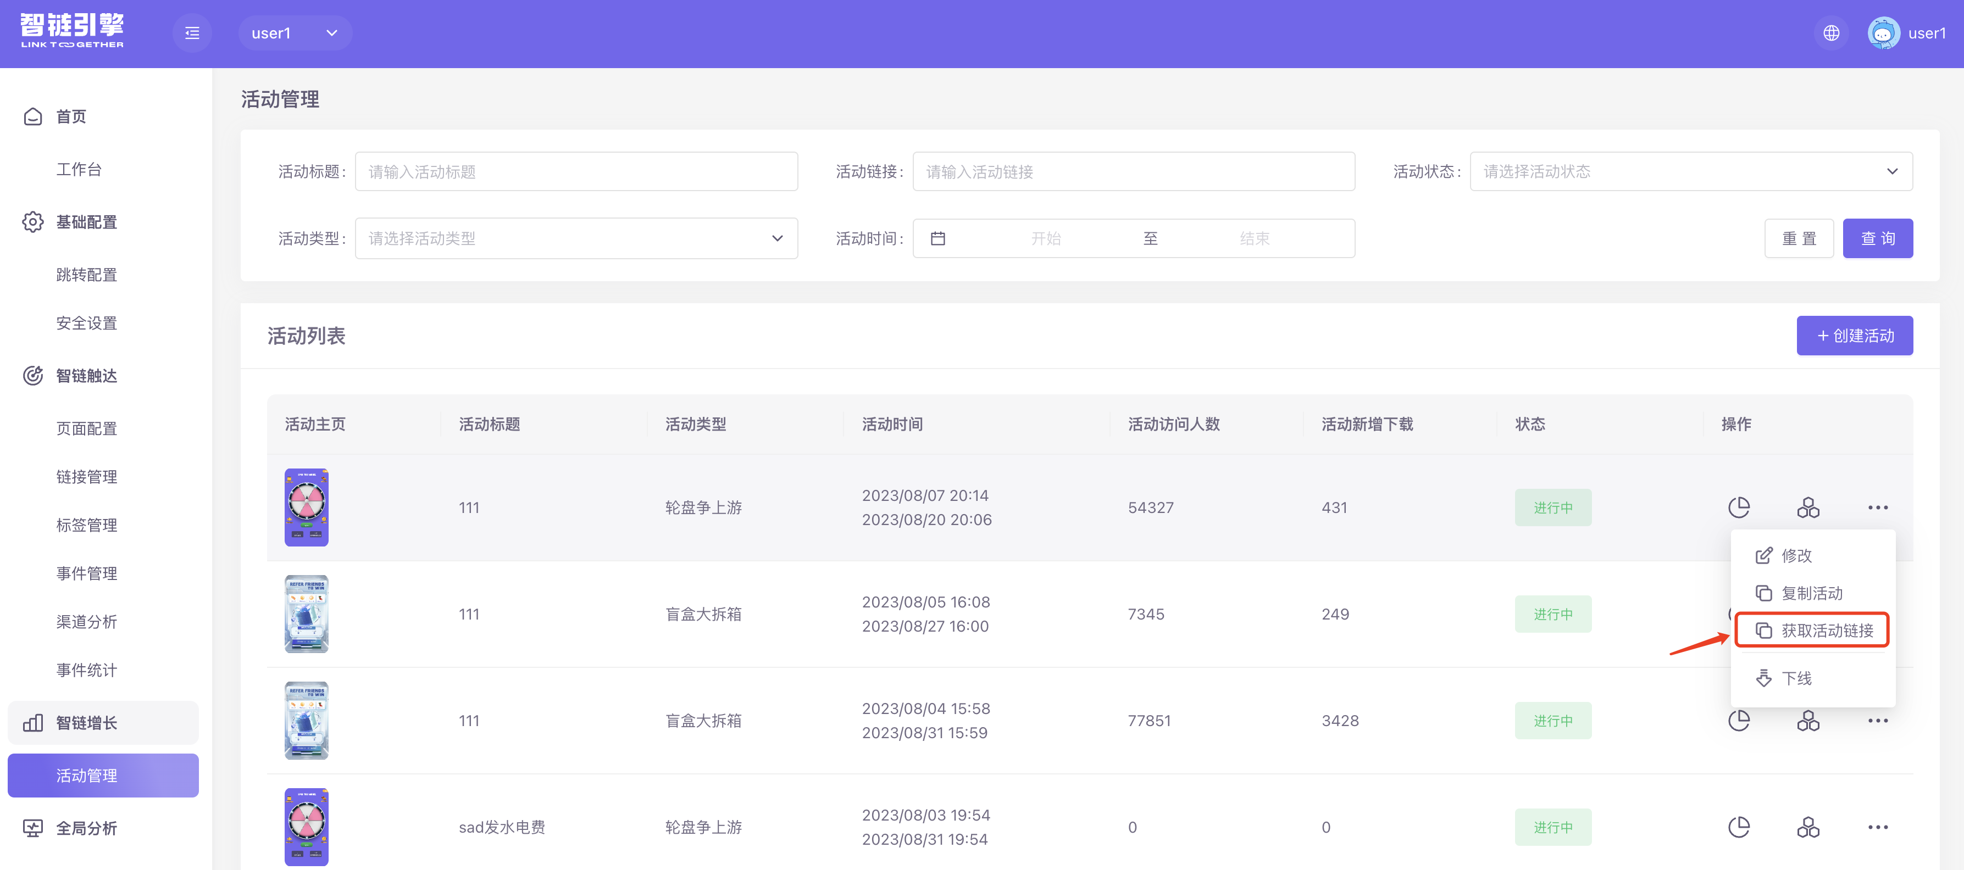
Task: Click the 重置 reset button
Action: coord(1799,238)
